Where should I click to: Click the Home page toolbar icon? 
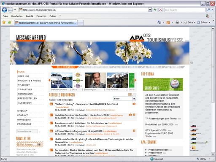pyautogui.click(x=159, y=22)
